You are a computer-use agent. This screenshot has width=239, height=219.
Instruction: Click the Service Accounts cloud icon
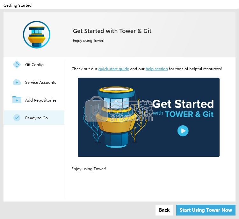(17, 83)
